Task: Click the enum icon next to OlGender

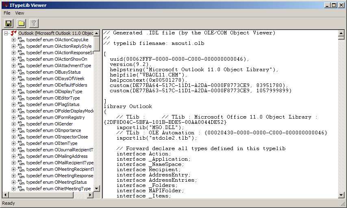Action: [x=21, y=124]
